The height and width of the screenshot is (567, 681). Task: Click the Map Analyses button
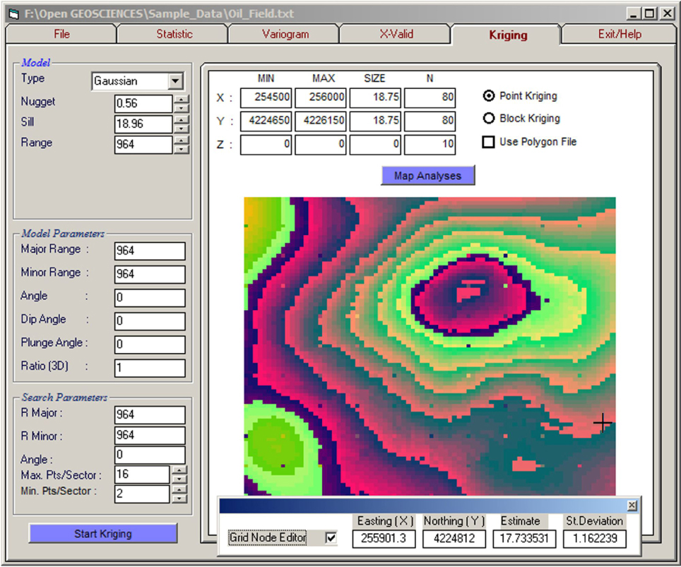pyautogui.click(x=427, y=175)
